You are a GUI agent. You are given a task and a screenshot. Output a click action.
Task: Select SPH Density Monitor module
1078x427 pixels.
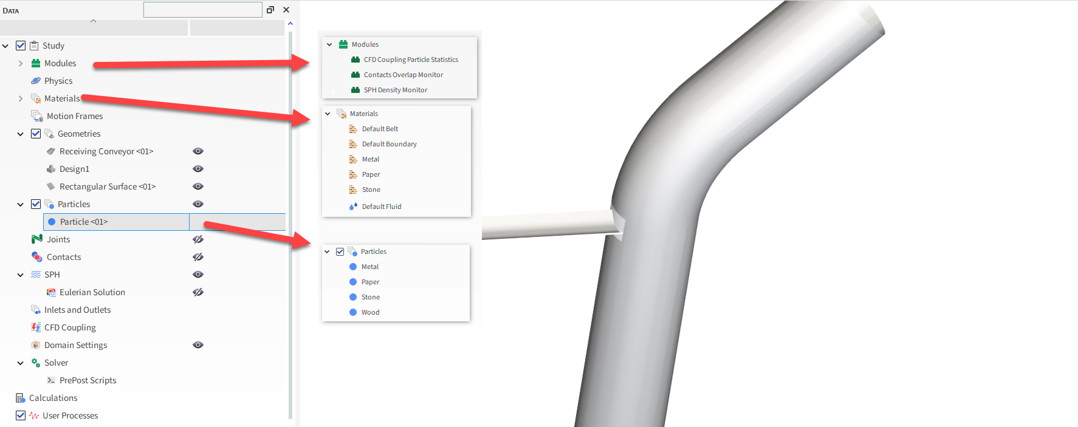tap(396, 90)
